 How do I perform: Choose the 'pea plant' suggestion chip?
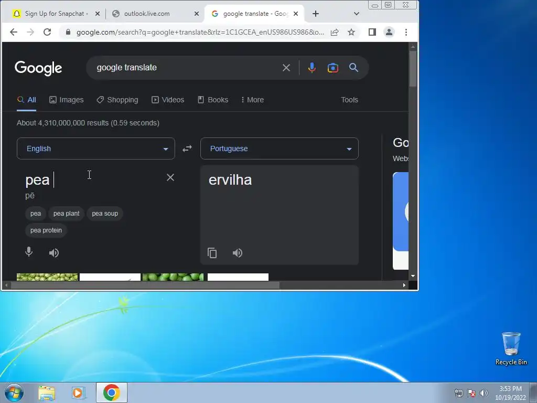(x=67, y=214)
